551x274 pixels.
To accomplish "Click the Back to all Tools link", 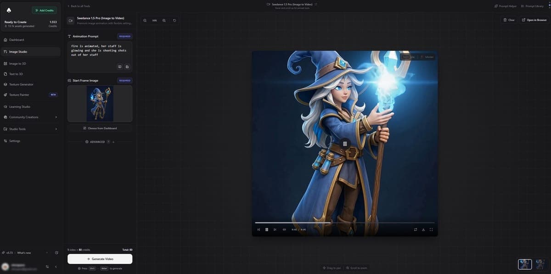I will pos(79,6).
